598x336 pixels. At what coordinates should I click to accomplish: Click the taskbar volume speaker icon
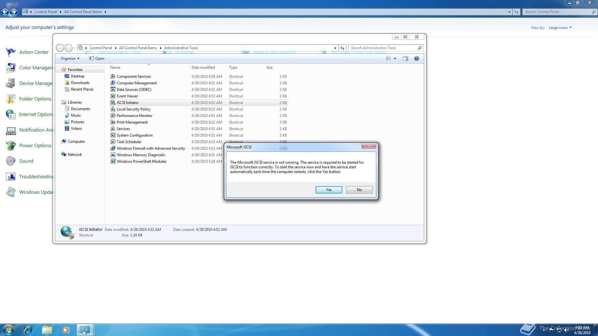click(566, 330)
